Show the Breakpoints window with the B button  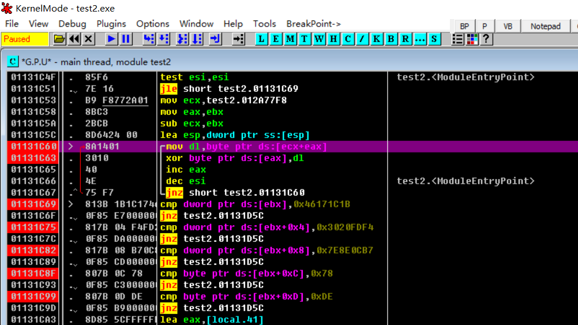click(391, 39)
